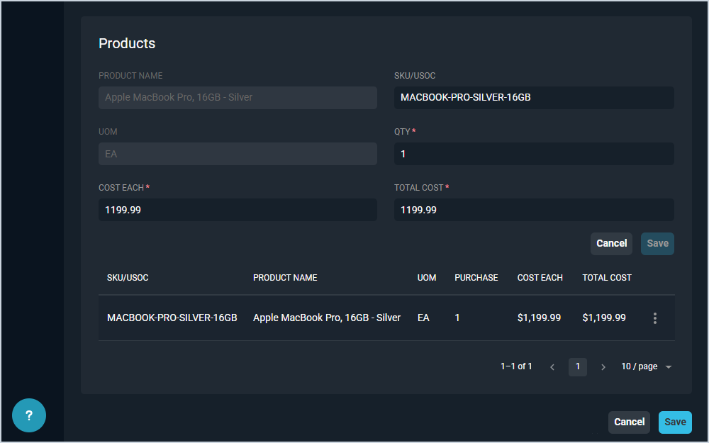Click the bottom blue Save button

(x=675, y=422)
